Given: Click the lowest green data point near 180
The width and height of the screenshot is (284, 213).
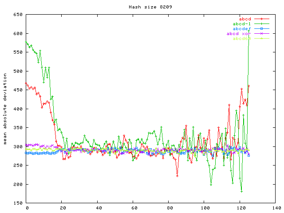Looking at the screenshot, I should pyautogui.click(x=241, y=191).
